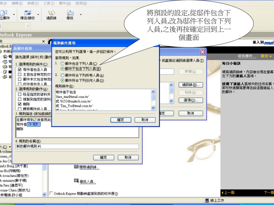This screenshot has height=205, width=274.
Task: Click the msn logo link
Action: 269,42
